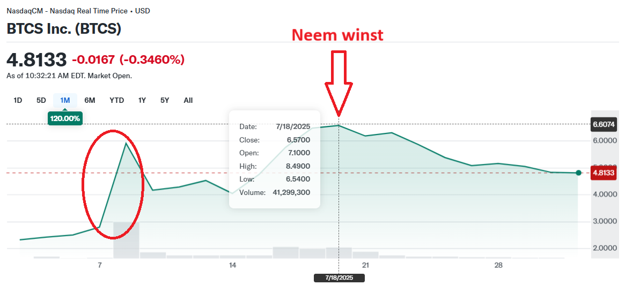Image resolution: width=625 pixels, height=285 pixels.
Task: Click the BTCS Inc. (BTCS) title
Action: 64,28
